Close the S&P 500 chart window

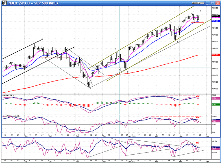click(x=217, y=3)
